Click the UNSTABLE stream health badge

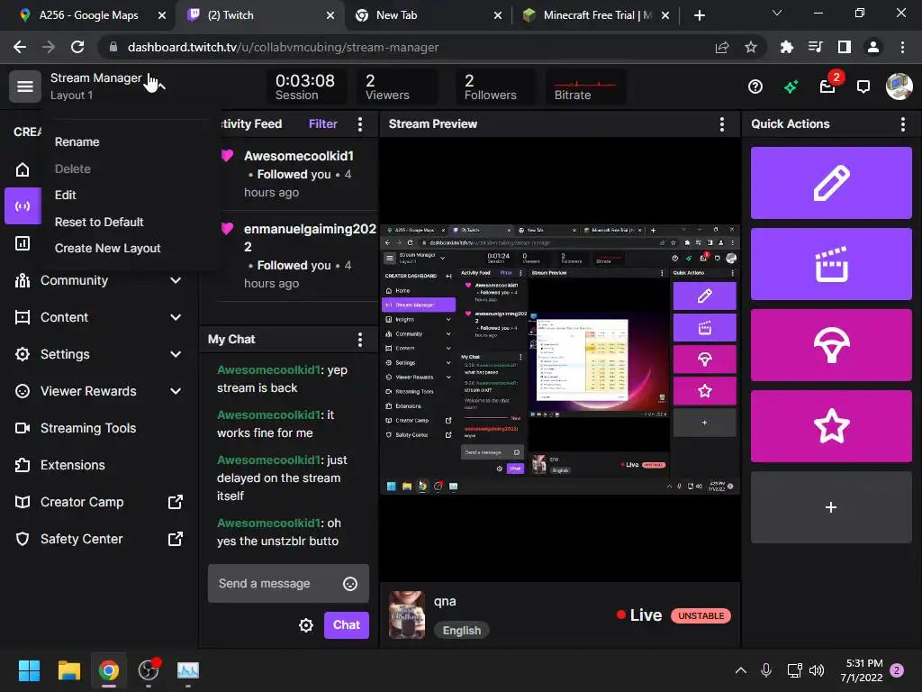[701, 616]
